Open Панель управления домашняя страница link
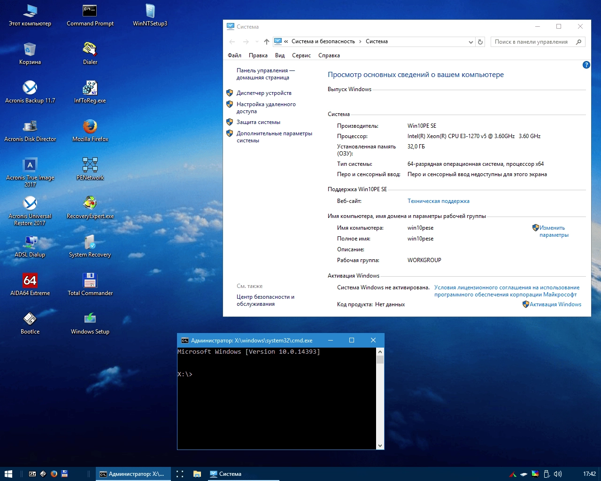Viewport: 601px width, 481px height. coord(266,74)
